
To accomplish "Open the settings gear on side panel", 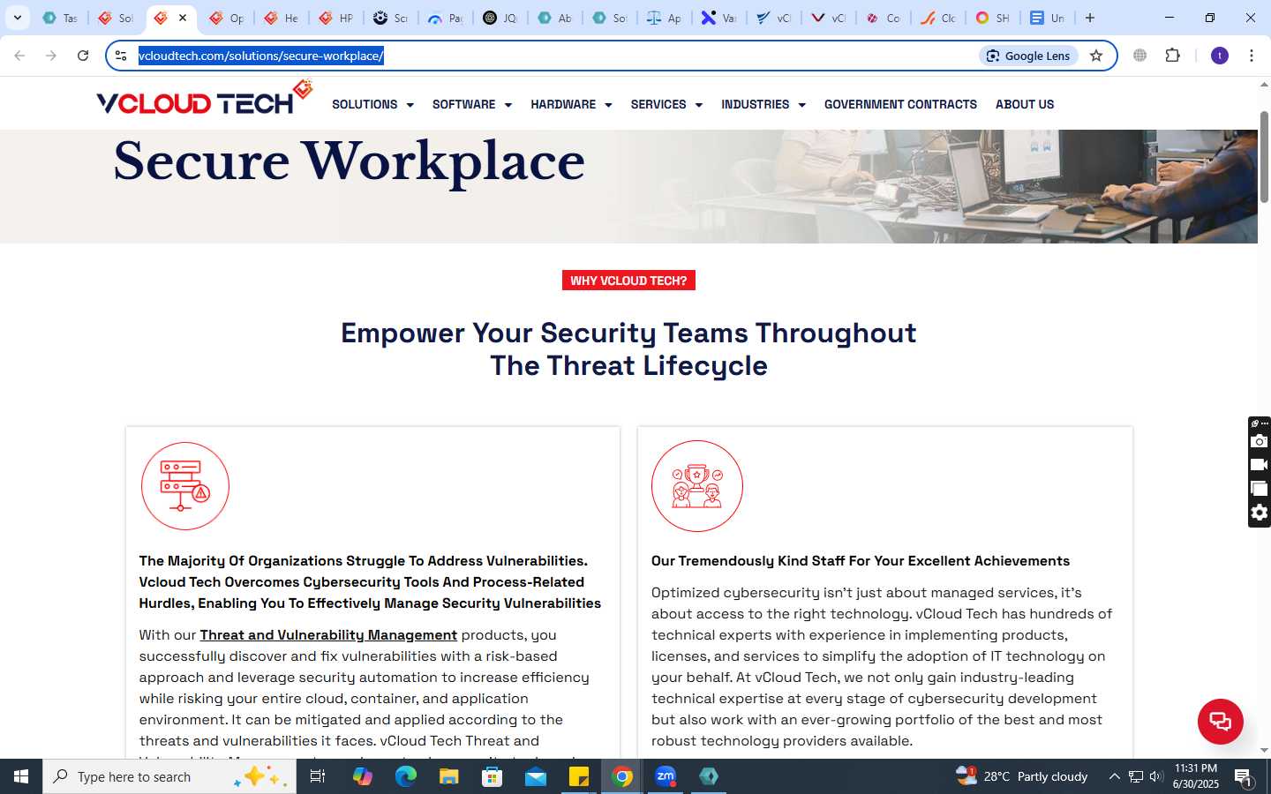I will (1260, 513).
